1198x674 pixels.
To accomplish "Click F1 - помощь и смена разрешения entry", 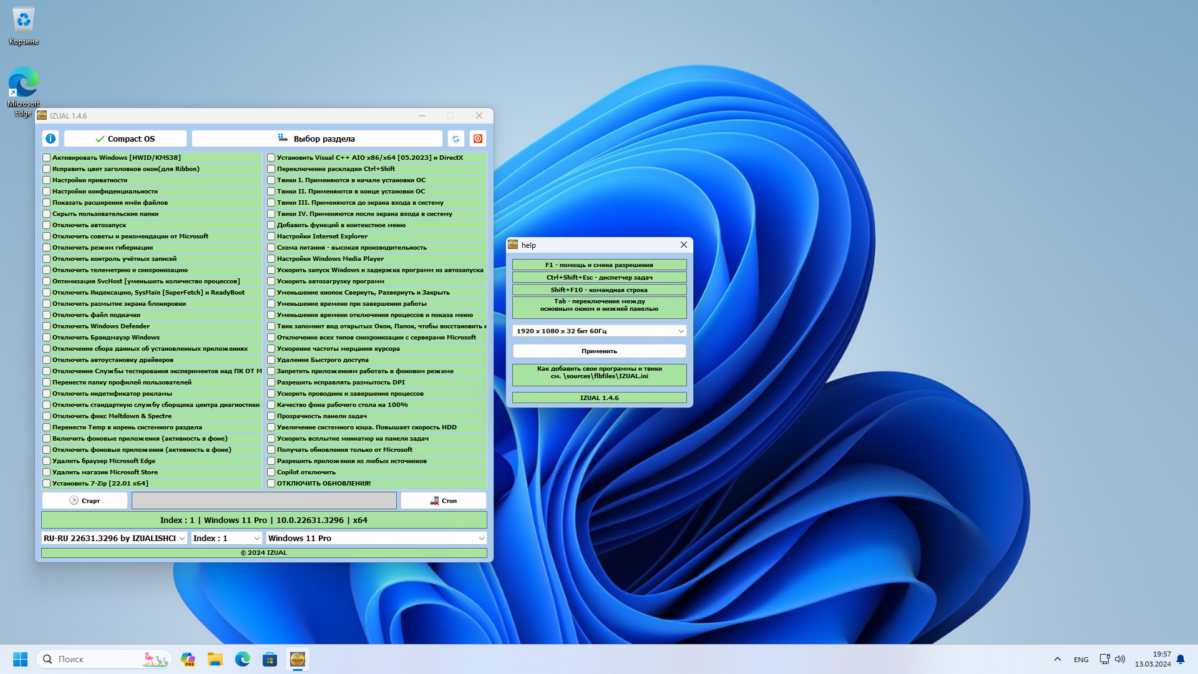I will click(x=600, y=265).
